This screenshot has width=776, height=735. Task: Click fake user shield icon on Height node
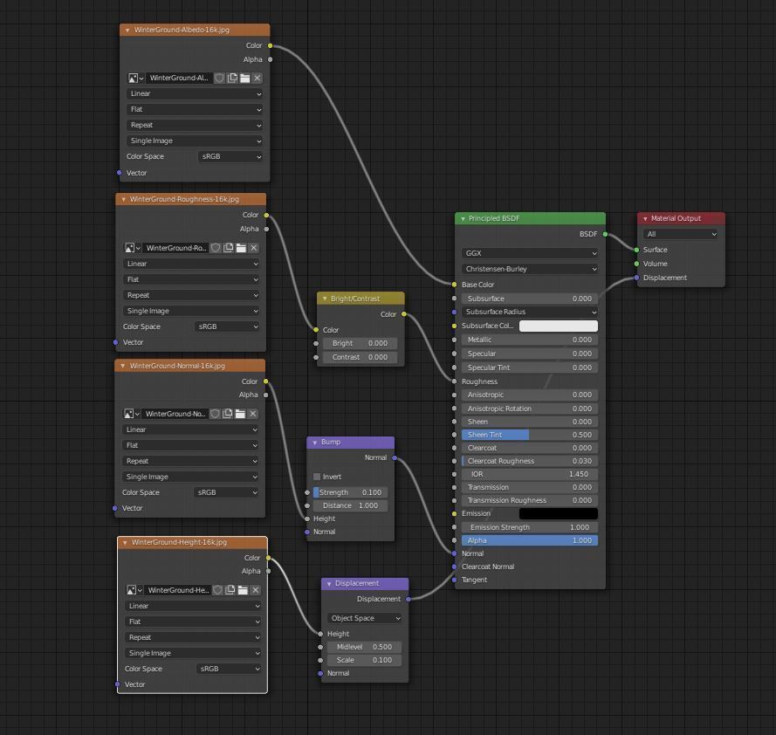[x=217, y=590]
